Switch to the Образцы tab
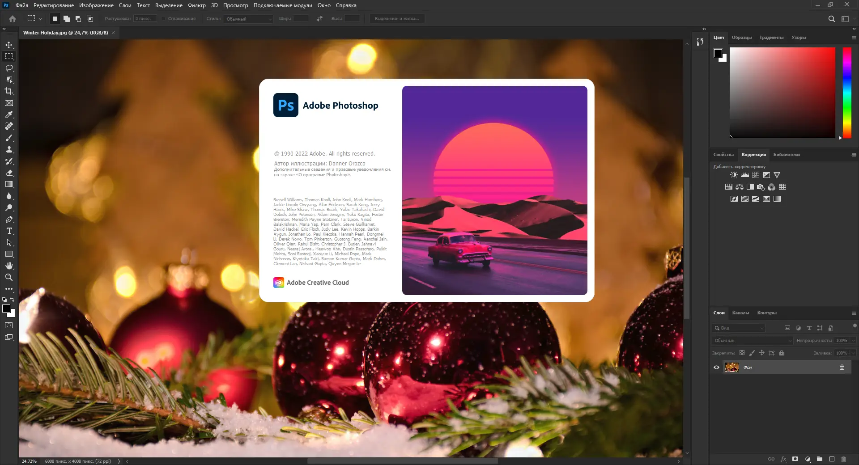 click(742, 38)
